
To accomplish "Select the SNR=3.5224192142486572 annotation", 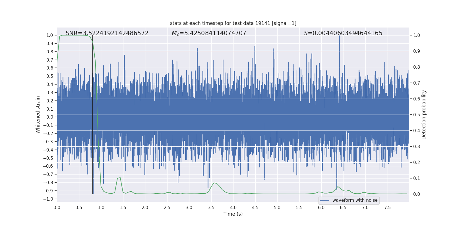I will click(107, 33).
